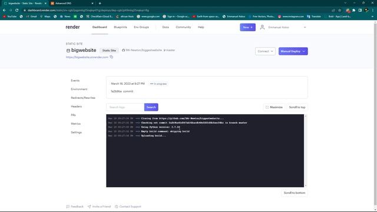Expand the Connect dropdown

pyautogui.click(x=265, y=51)
